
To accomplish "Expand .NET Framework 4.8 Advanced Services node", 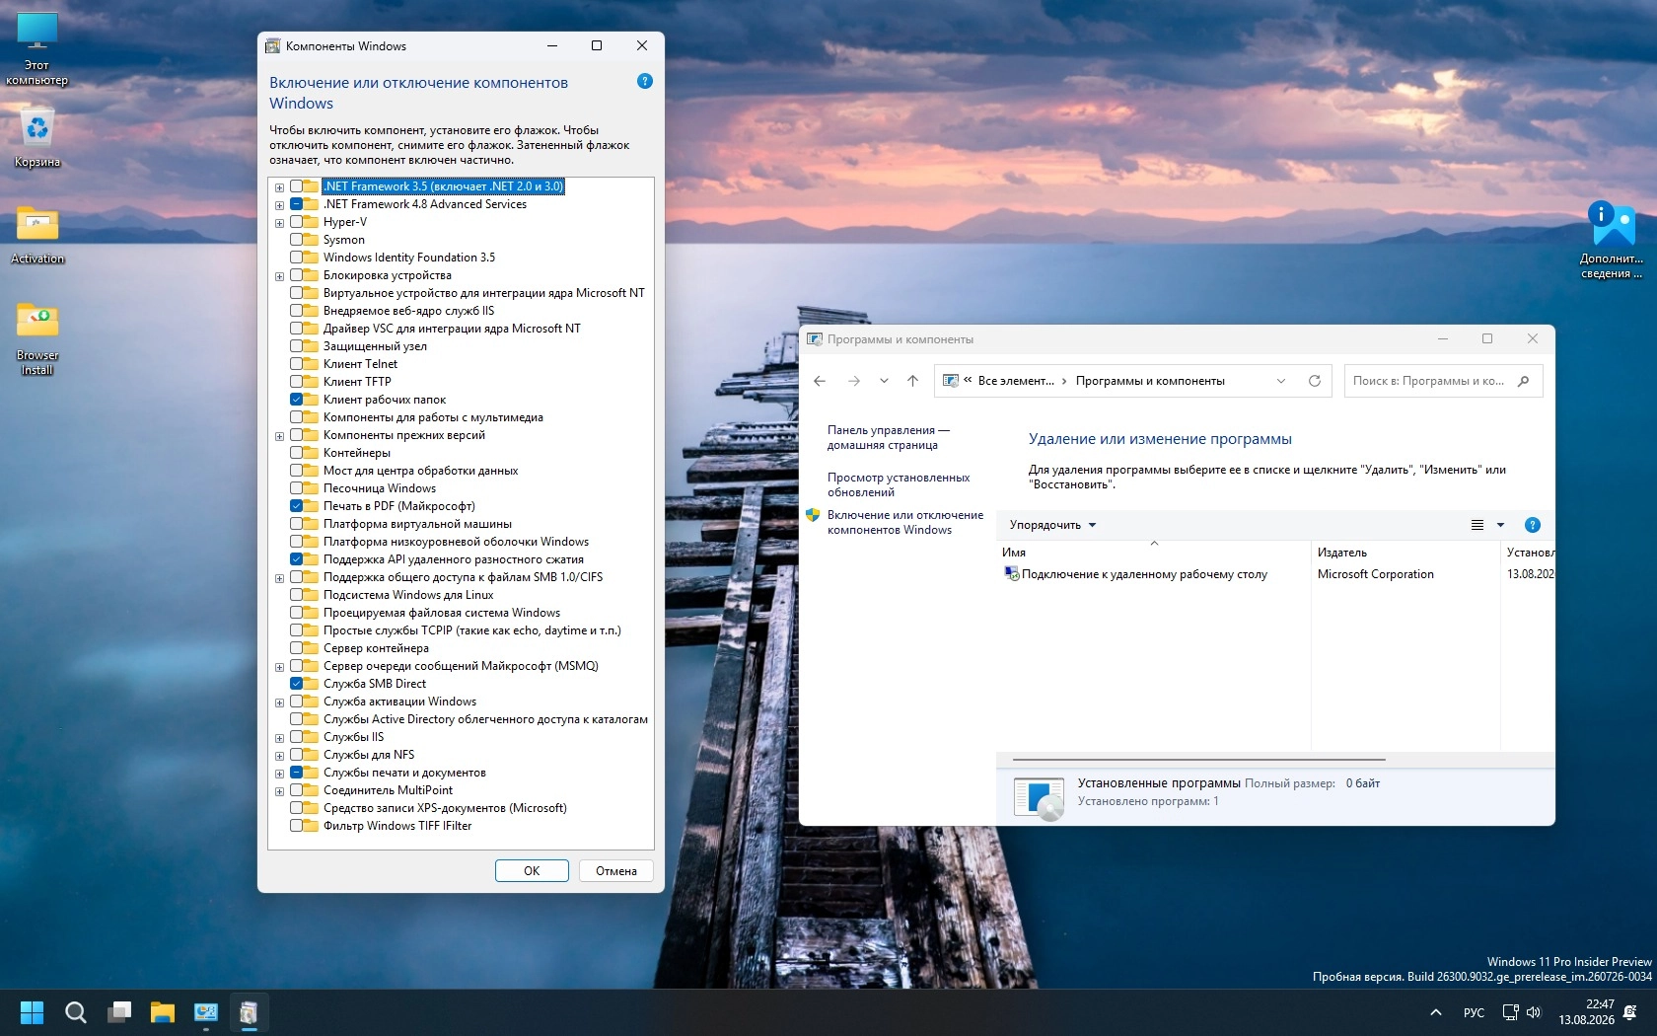I will click(x=280, y=205).
